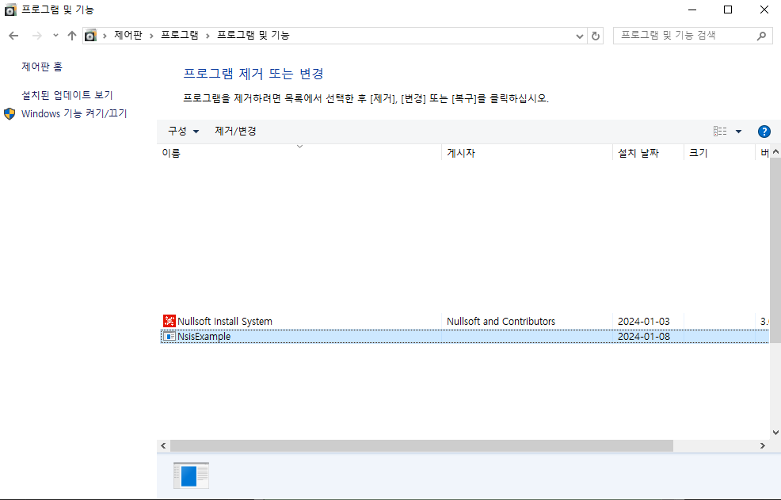Click the back navigation arrow

13,36
